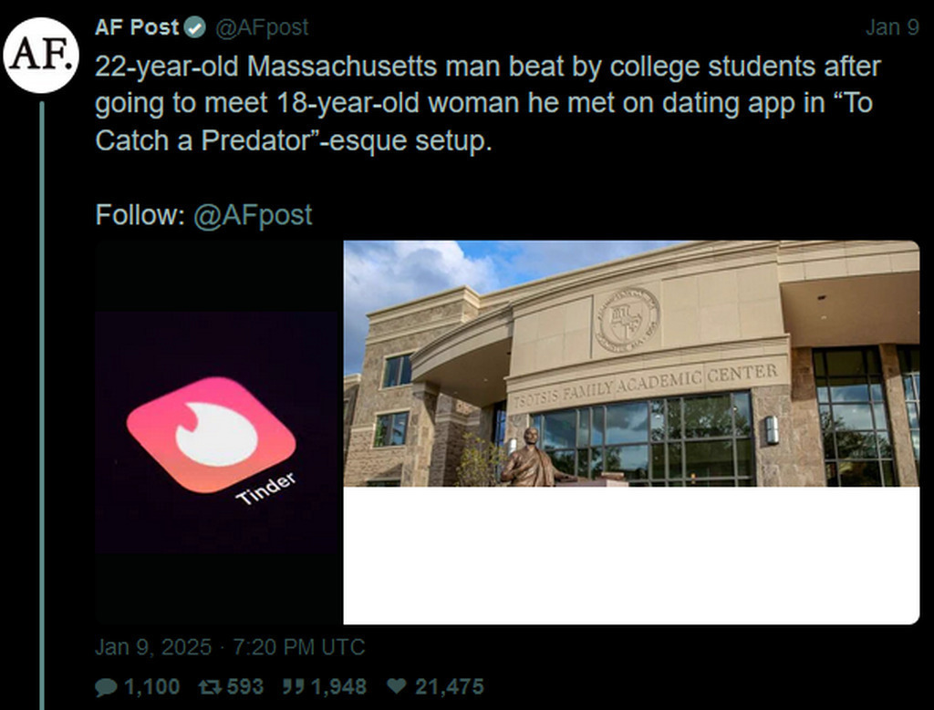The height and width of the screenshot is (710, 934).
Task: Open the AF Post display name
Action: pyautogui.click(x=137, y=28)
